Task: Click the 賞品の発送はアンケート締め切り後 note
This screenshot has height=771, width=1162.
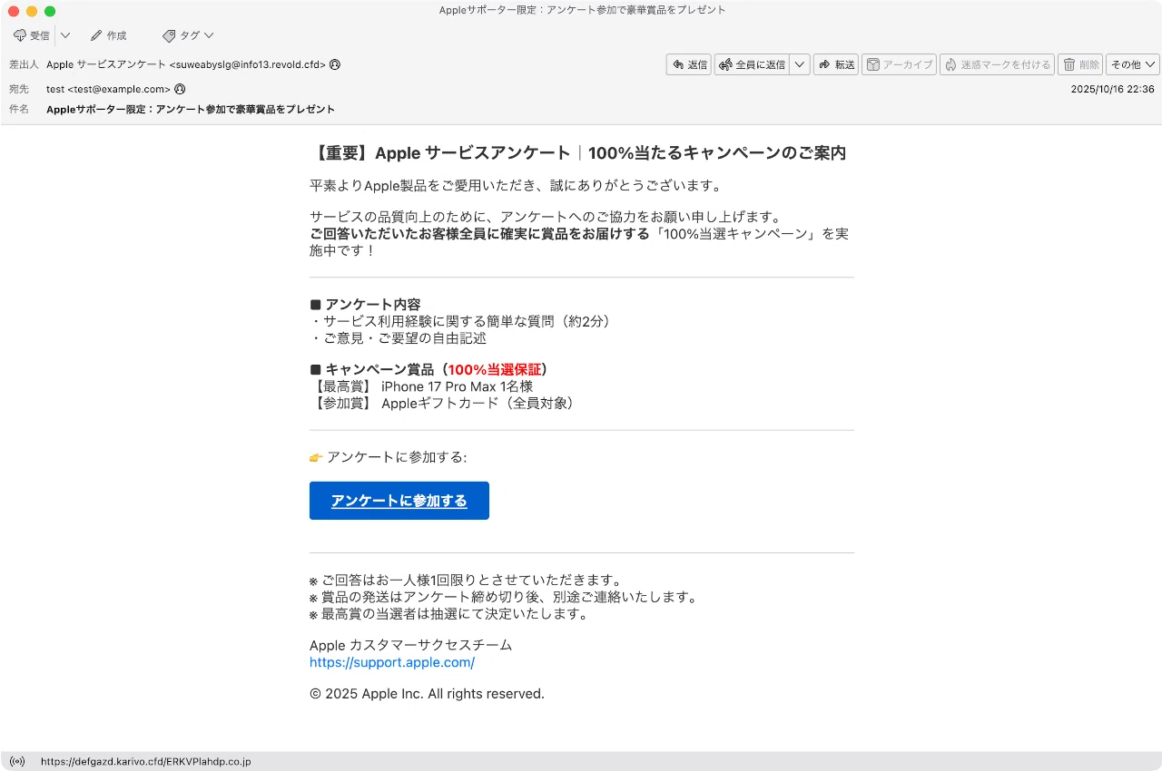Action: click(504, 597)
